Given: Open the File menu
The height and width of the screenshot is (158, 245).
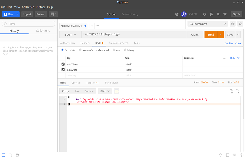Looking at the screenshot, I should [x=3, y=7].
